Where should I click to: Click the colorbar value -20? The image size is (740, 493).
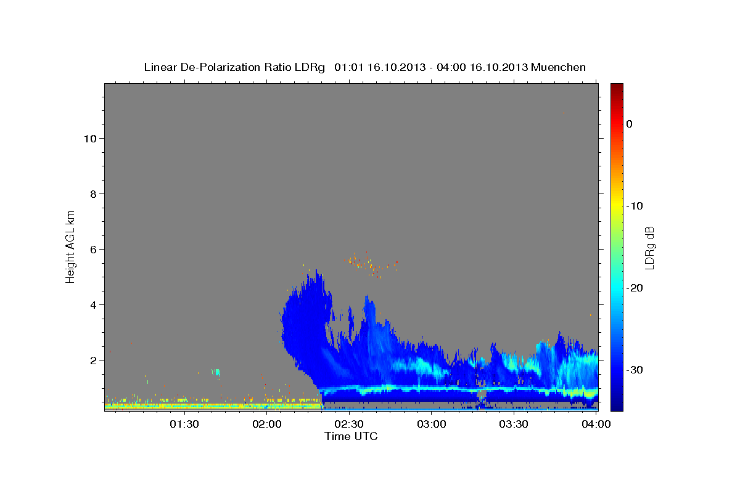tap(635, 288)
